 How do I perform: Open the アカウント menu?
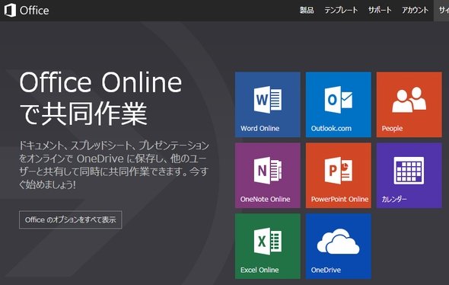[x=415, y=11]
